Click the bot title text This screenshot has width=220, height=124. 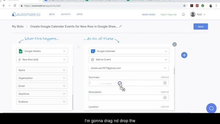tap(74, 27)
